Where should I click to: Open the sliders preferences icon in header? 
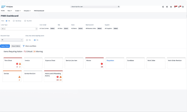(167, 7)
